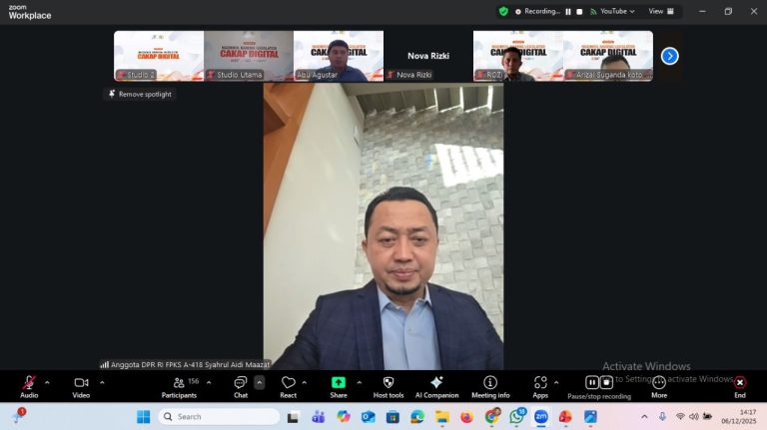Pause the recording from the top bar
Screen dimensions: 767x430
(568, 12)
